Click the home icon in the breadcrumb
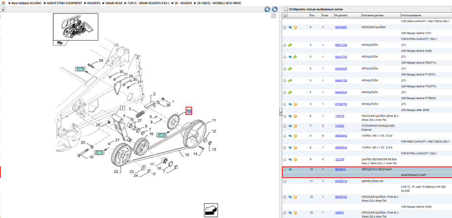452x218 pixels. [x=3, y=3]
